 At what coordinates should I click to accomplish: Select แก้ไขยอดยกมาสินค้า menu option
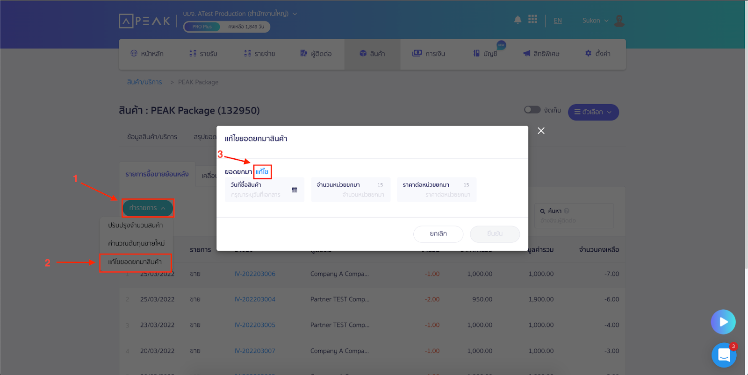[135, 262]
